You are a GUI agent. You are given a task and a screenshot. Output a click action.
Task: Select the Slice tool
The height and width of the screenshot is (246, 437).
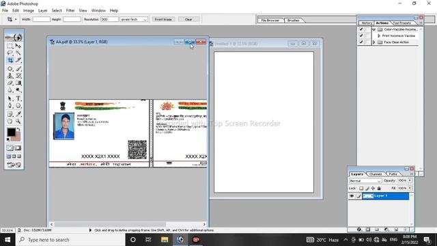(18, 60)
